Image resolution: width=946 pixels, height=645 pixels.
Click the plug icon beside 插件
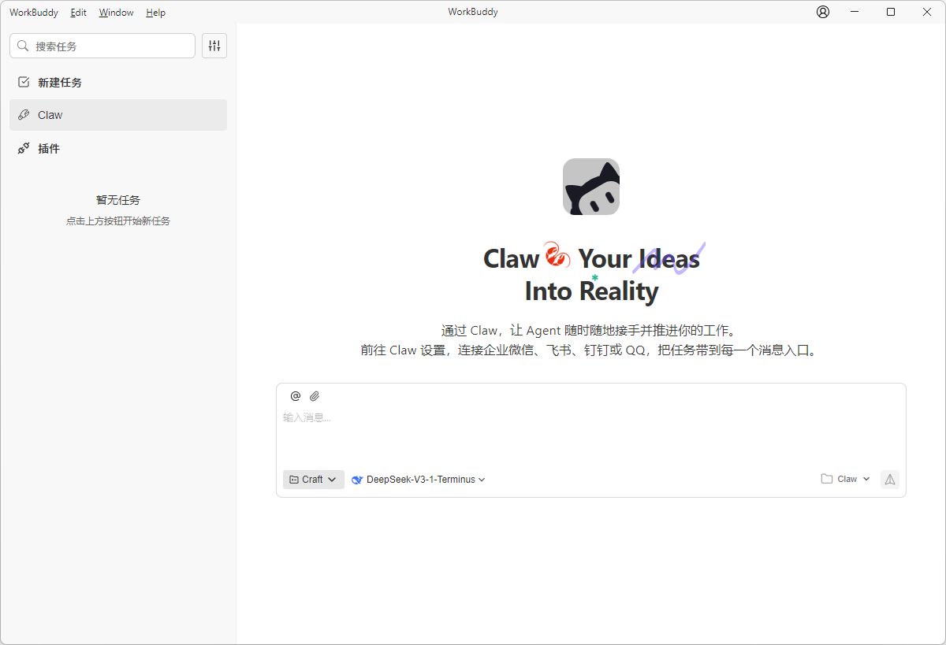24,148
